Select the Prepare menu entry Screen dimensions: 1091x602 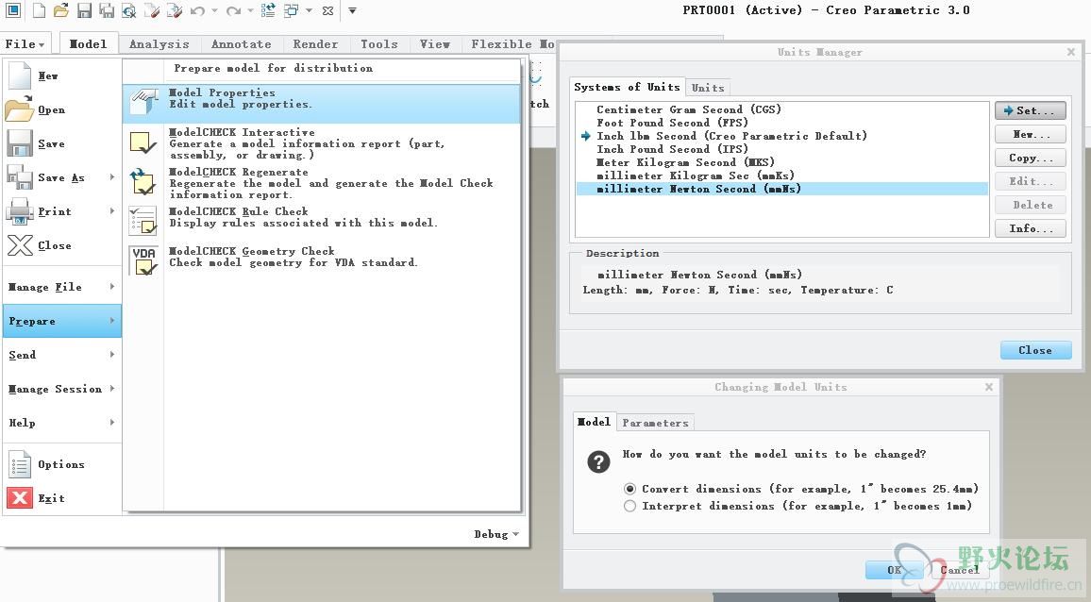[x=62, y=321]
